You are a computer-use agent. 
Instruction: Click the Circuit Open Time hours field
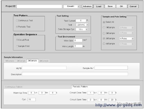[x=91, y=100]
